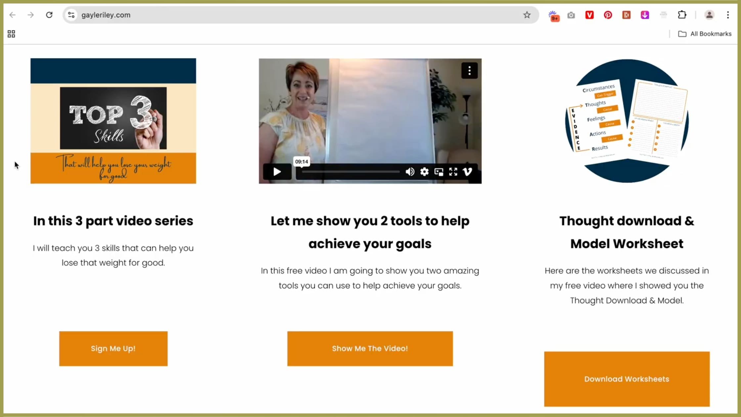Open the Vimeo logo link
The width and height of the screenshot is (741, 417).
tap(467, 171)
